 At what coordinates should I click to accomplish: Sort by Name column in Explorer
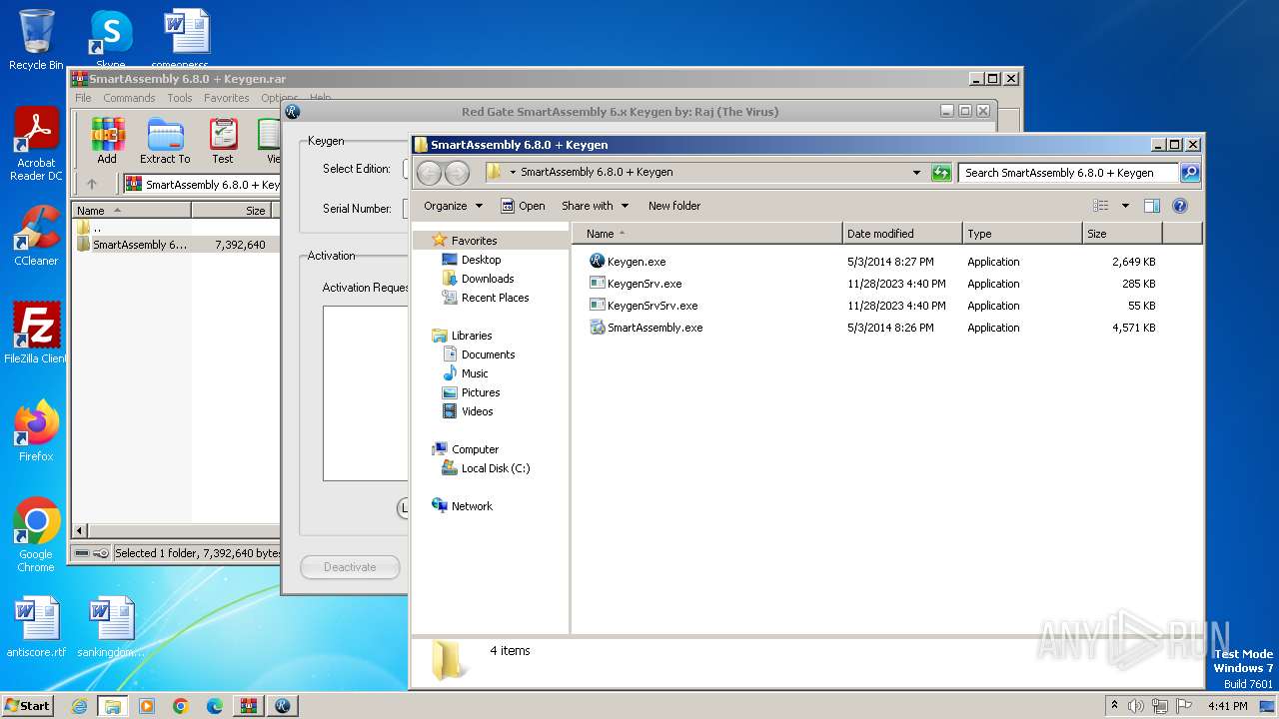coord(706,234)
